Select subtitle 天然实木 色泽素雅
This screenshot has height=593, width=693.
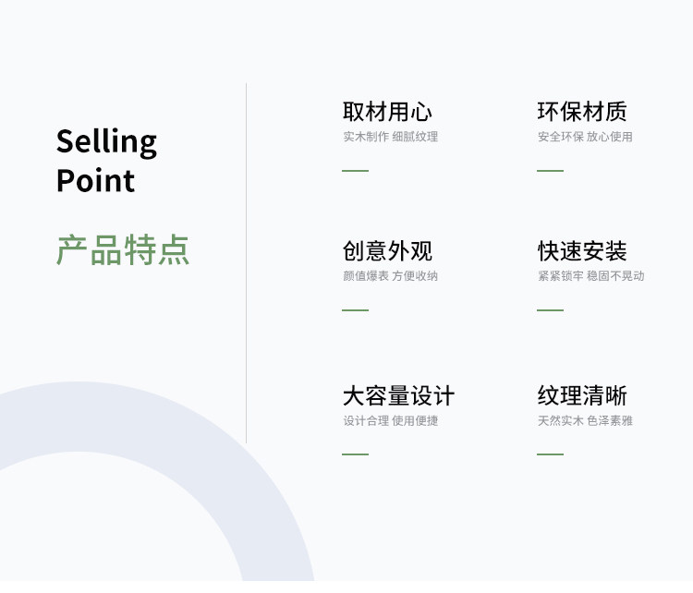(x=585, y=420)
